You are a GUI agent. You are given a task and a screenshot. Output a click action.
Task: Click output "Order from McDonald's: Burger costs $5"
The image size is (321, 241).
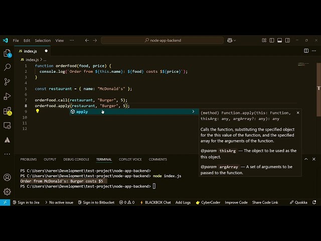coord(62,181)
